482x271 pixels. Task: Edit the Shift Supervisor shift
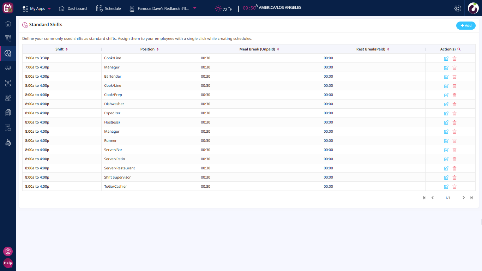pos(446,177)
